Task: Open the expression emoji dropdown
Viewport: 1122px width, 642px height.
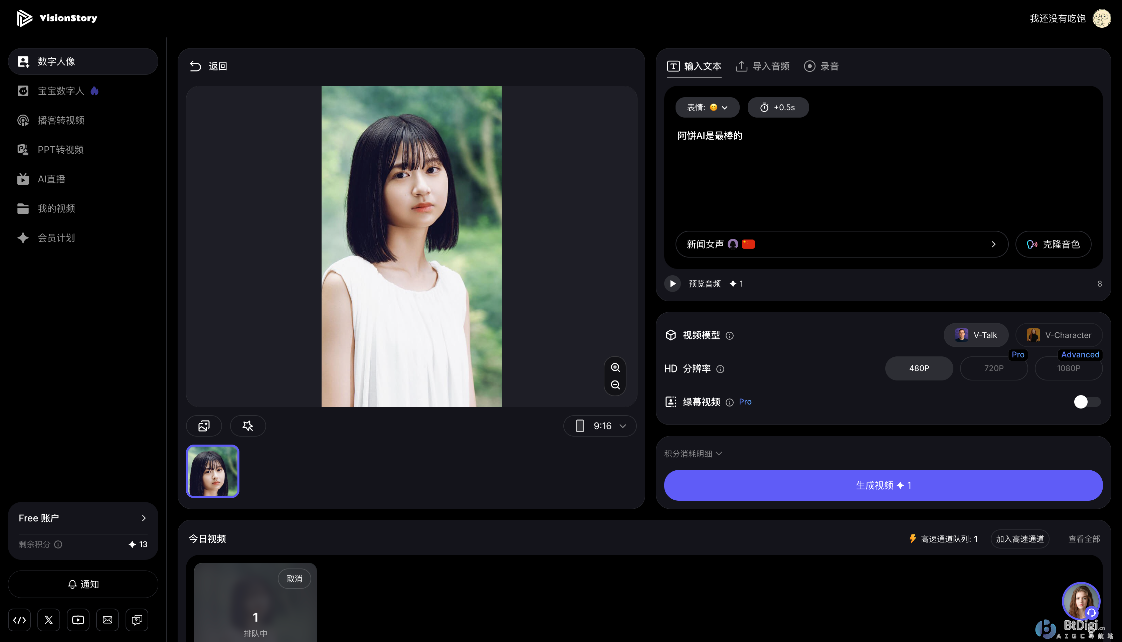Action: pos(707,107)
